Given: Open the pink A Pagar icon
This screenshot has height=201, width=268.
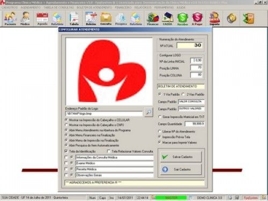Looking at the screenshot, I should 197,18.
